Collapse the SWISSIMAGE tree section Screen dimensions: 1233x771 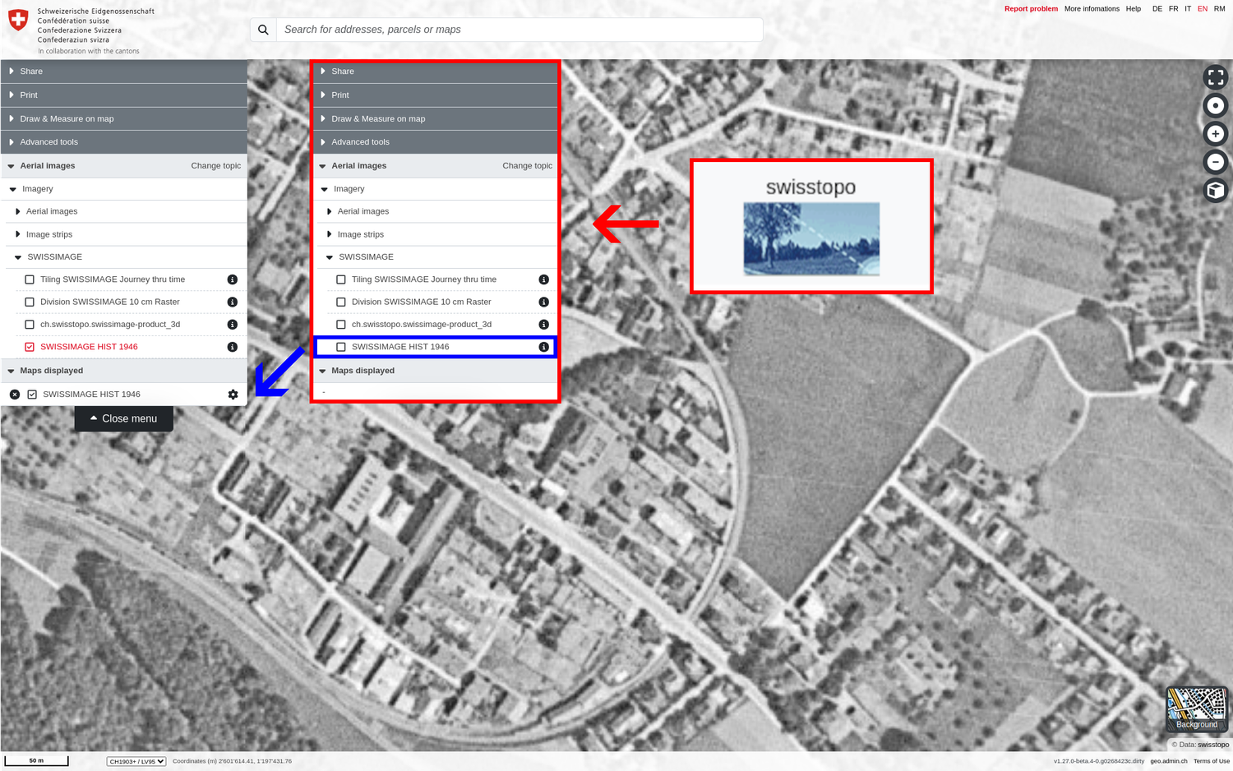click(x=17, y=256)
